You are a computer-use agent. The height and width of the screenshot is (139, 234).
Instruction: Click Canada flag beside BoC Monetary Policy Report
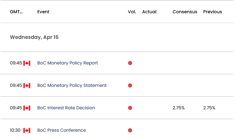point(27,63)
